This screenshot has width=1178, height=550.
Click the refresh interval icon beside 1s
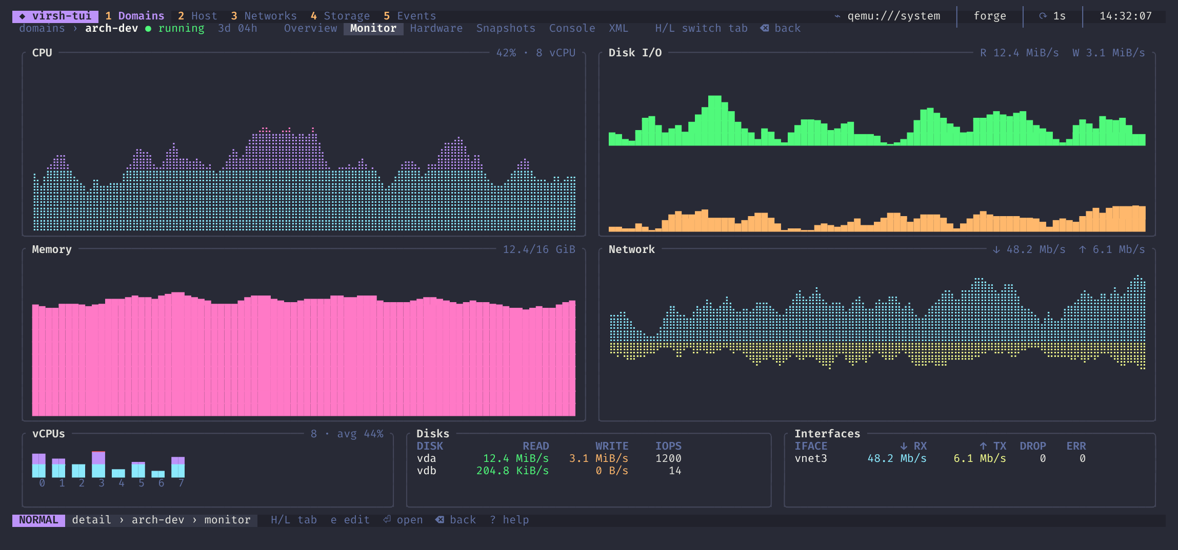1043,16
